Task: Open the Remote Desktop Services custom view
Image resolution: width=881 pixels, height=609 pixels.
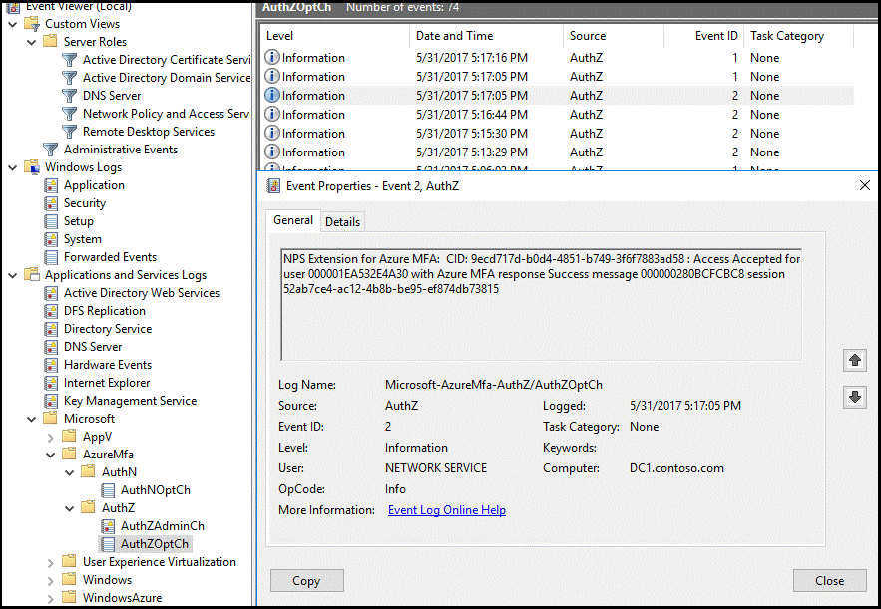Action: pos(149,132)
